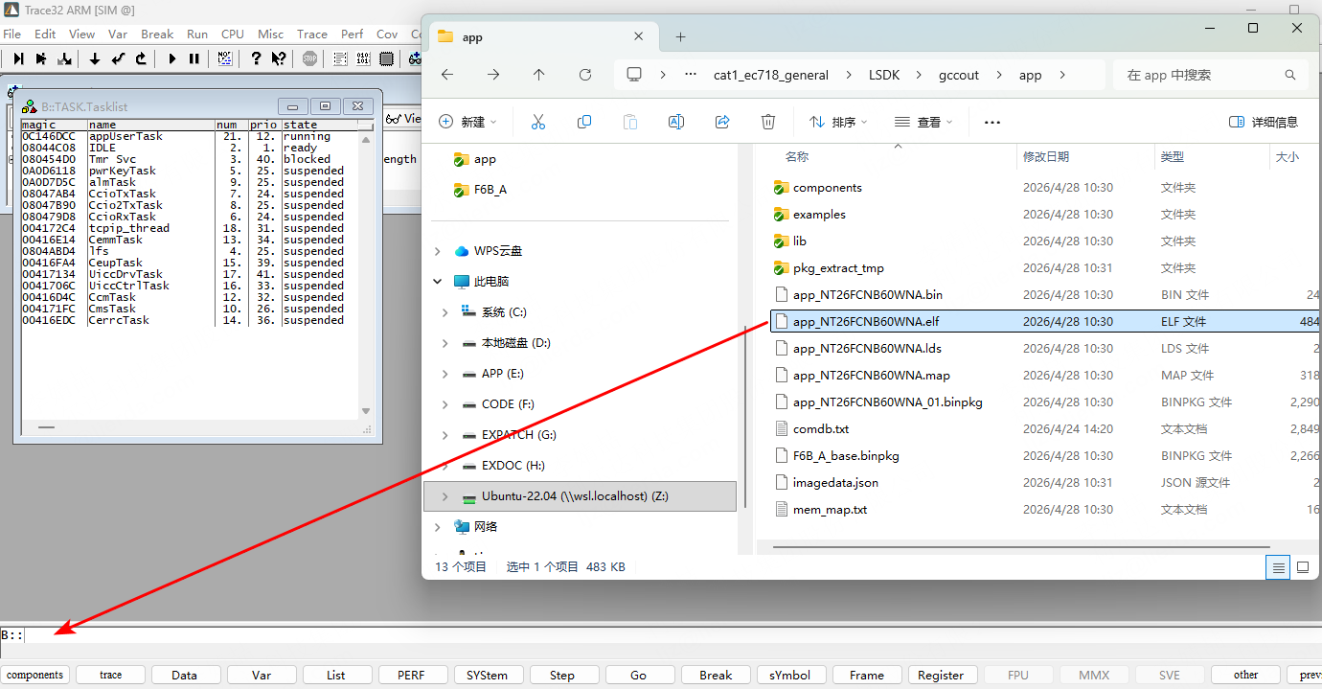Click the delete trash icon in Explorer
Viewport: 1322px width, 689px height.
[x=767, y=122]
